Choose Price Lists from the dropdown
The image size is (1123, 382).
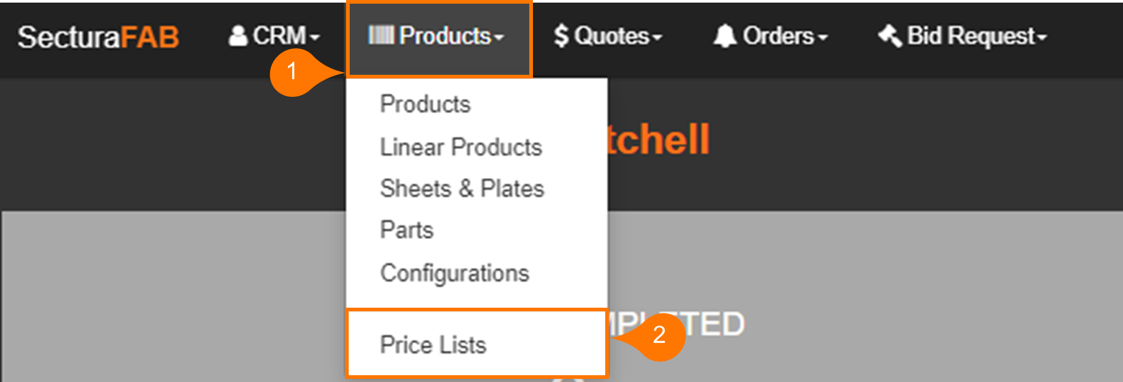click(433, 345)
